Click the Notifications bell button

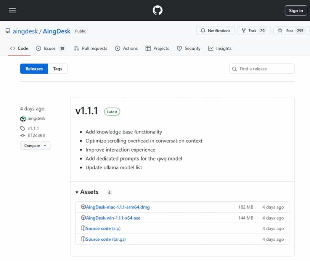pyautogui.click(x=215, y=31)
